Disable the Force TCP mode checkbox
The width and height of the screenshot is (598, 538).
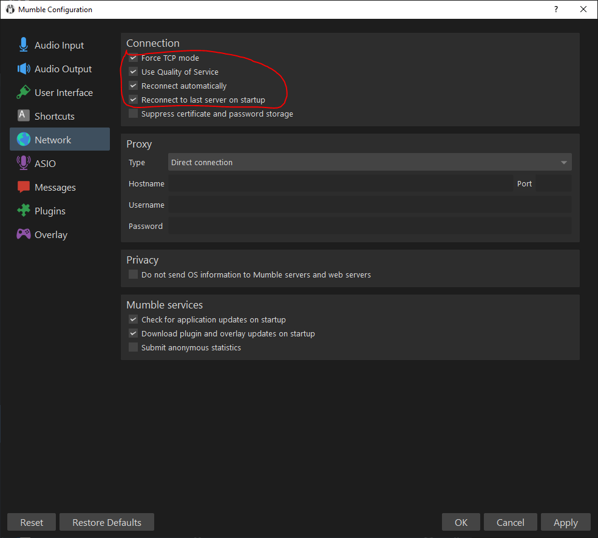pos(133,58)
